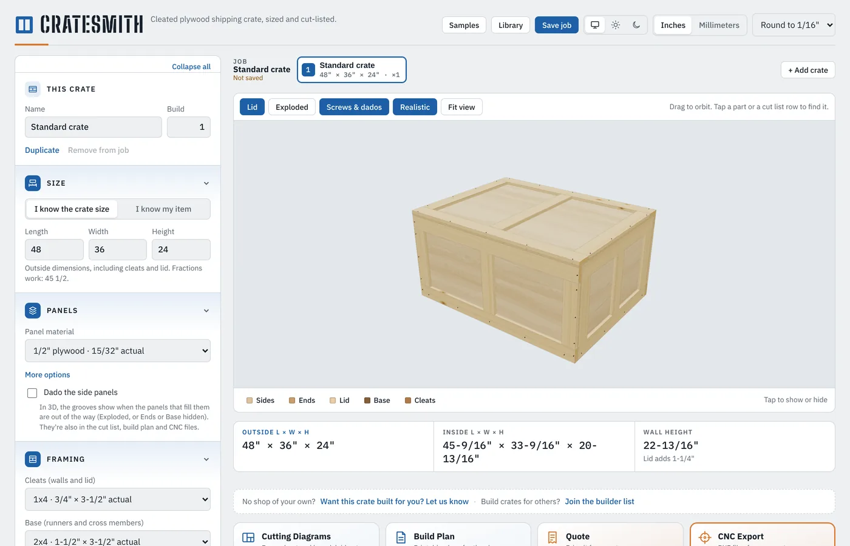Collapse the Framing section chevron
This screenshot has height=546, width=850.
coord(206,459)
